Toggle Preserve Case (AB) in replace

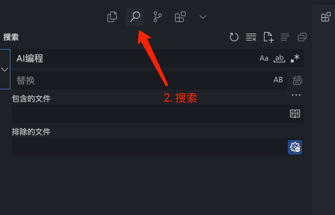click(278, 80)
